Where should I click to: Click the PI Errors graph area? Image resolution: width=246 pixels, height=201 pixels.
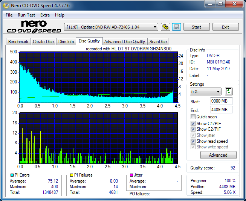click(98, 77)
